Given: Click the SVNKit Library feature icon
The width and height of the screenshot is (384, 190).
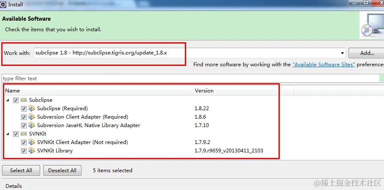Looking at the screenshot, I should point(32,151).
